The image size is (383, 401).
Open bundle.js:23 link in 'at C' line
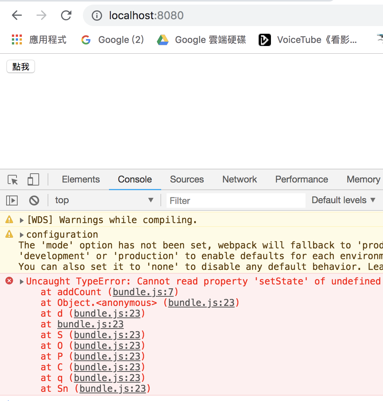pyautogui.click(x=107, y=367)
